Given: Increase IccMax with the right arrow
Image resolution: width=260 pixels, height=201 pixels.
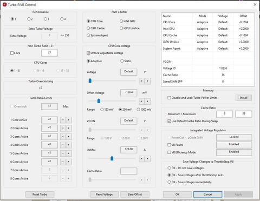Looking at the screenshot, I should (x=147, y=159).
